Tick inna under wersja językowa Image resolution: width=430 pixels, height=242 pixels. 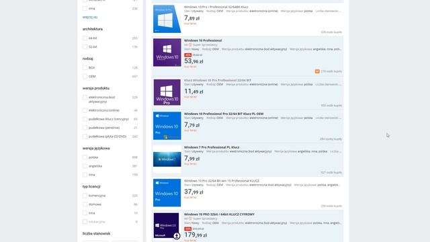click(x=85, y=175)
